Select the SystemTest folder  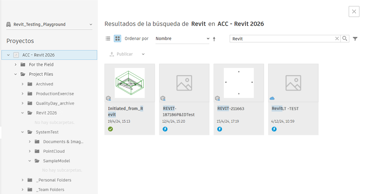point(47,132)
